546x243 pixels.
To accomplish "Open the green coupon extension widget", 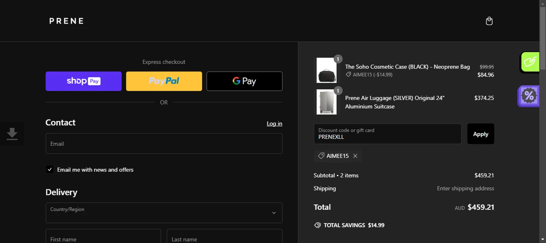I will (x=530, y=62).
